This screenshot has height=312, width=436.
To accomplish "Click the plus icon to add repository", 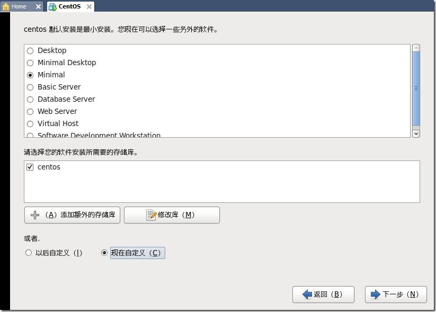I will click(x=35, y=215).
